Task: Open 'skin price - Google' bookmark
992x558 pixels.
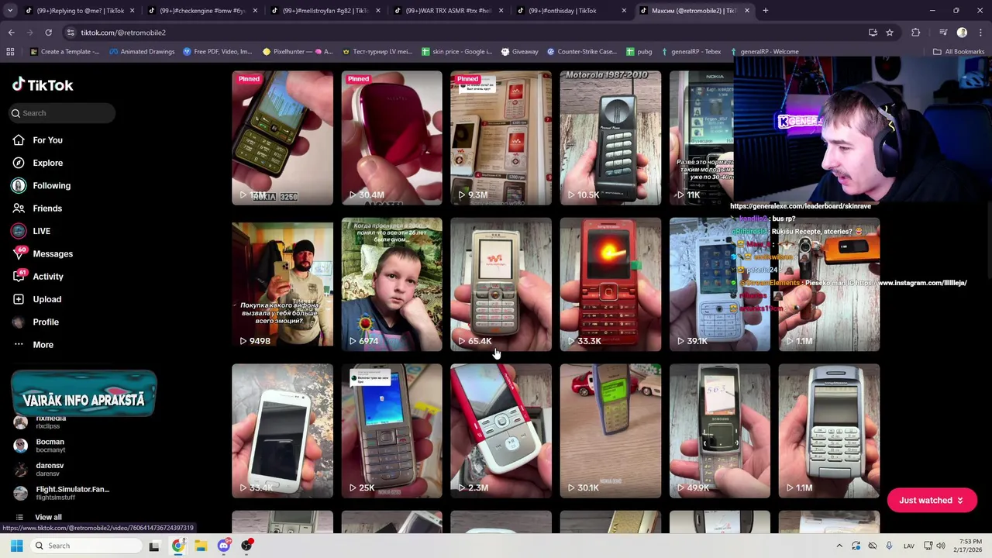Action: point(456,52)
